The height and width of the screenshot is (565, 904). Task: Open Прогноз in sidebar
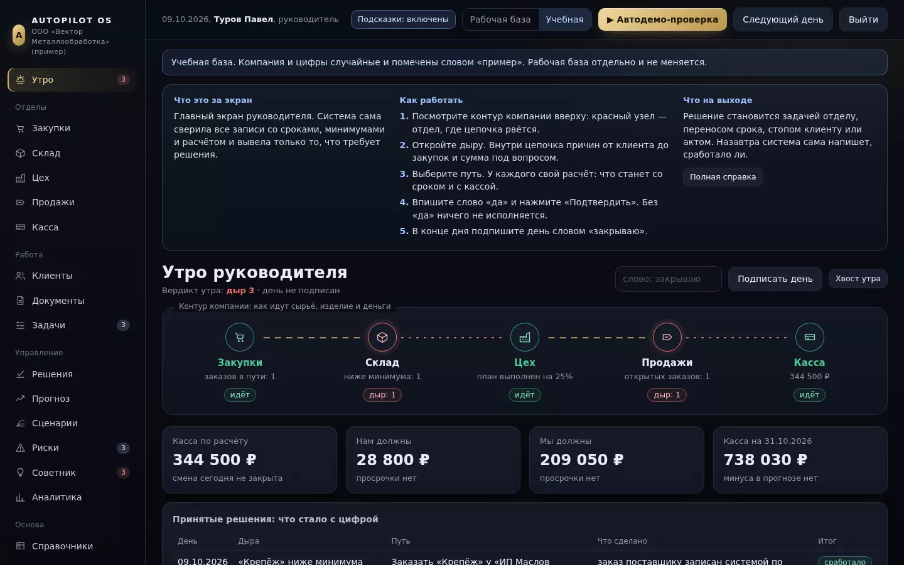[72, 399]
